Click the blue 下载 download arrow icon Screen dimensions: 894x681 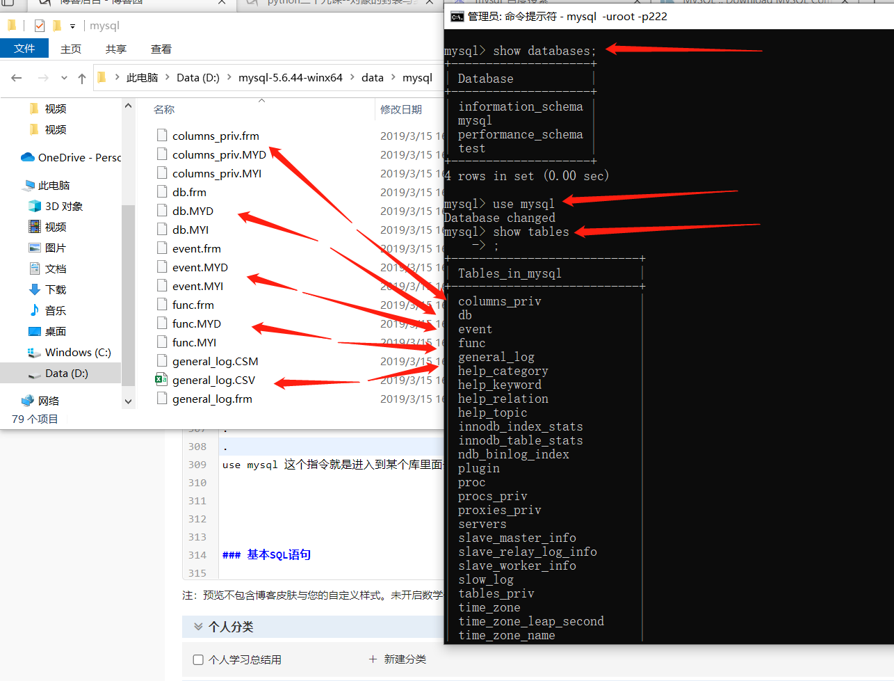35,289
